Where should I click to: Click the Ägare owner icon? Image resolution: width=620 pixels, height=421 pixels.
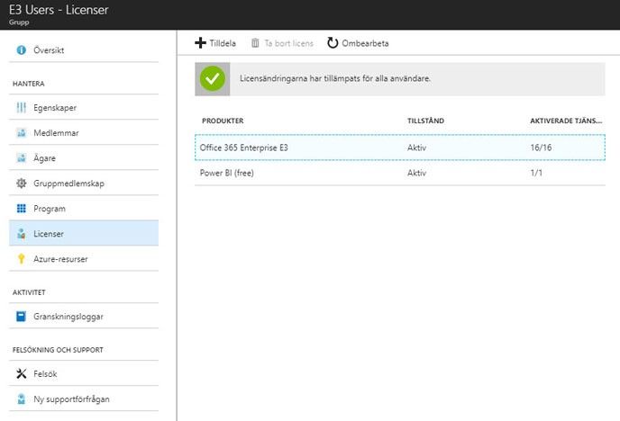pos(22,158)
